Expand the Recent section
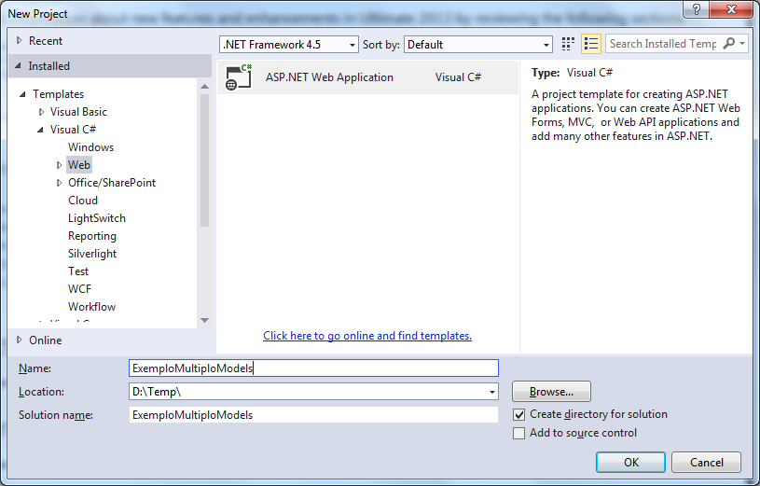 [x=19, y=41]
